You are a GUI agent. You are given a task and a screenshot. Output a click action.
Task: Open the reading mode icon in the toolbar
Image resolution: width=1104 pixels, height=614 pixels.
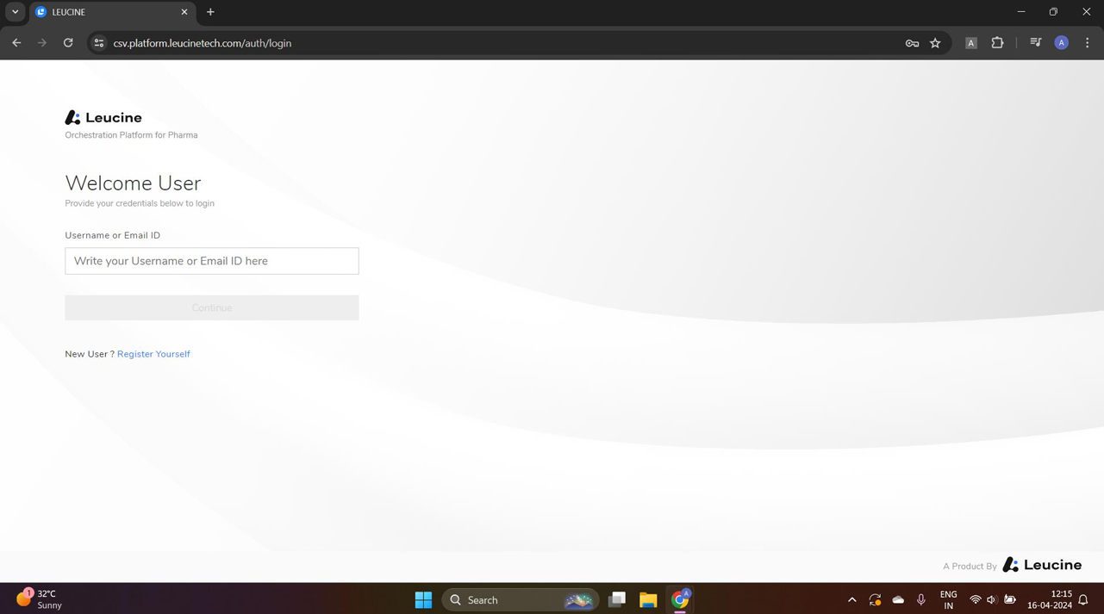click(x=970, y=42)
